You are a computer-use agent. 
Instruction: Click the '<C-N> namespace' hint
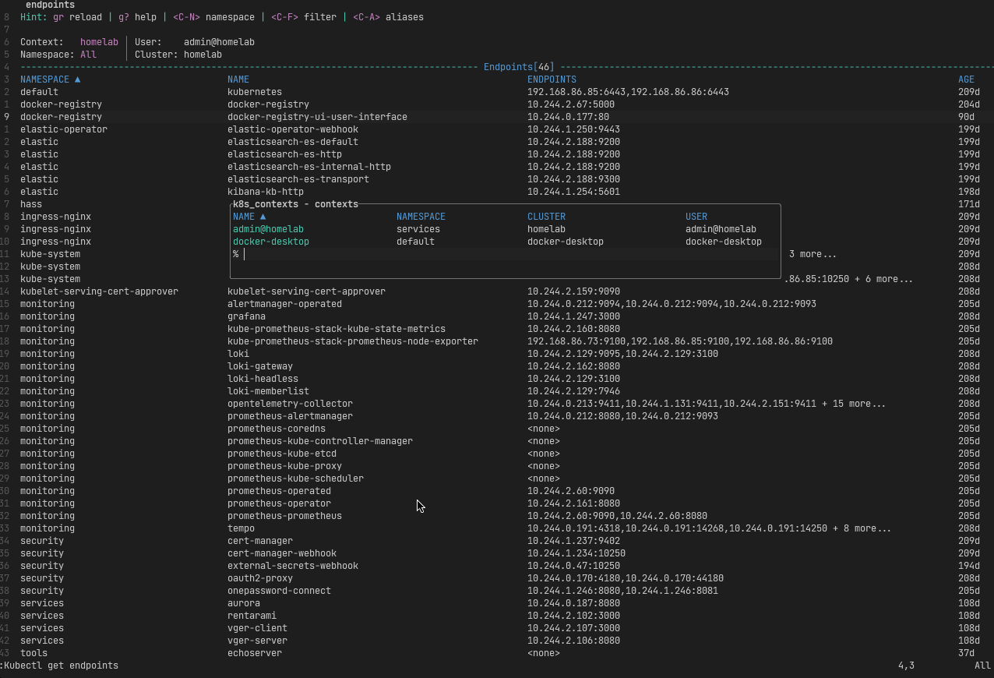point(214,17)
